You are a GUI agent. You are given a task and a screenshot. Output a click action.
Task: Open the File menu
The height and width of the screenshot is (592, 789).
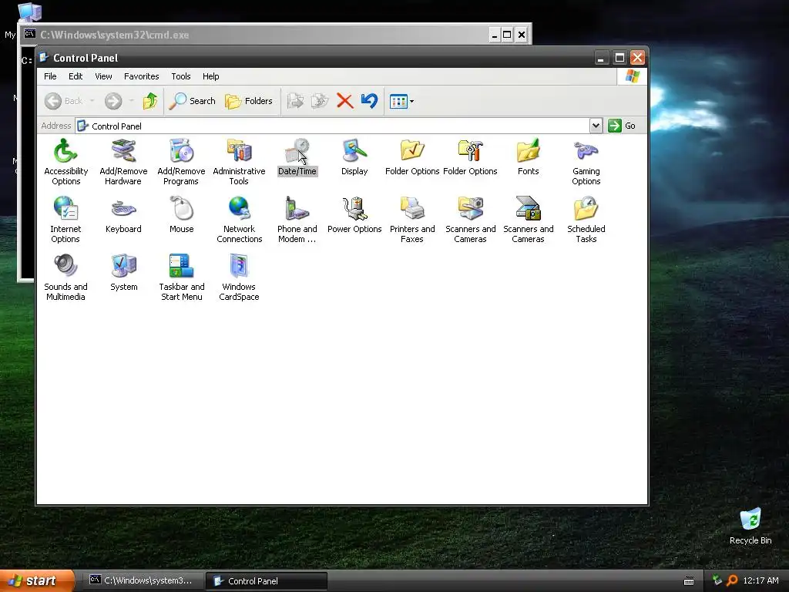point(50,76)
